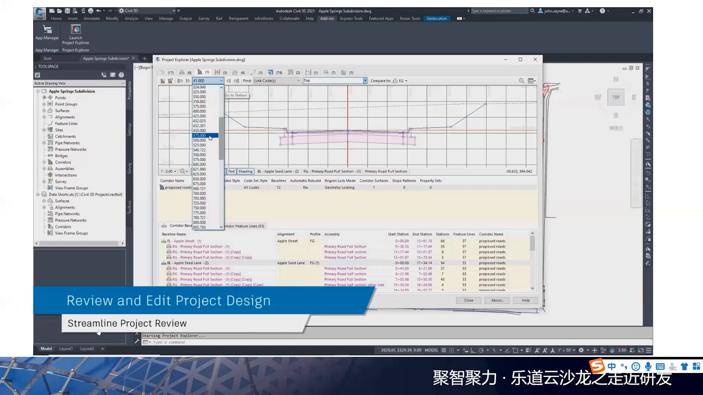Viewport: 703px width, 395px height.
Task: Switch to the Layout1 tab
Action: point(66,349)
